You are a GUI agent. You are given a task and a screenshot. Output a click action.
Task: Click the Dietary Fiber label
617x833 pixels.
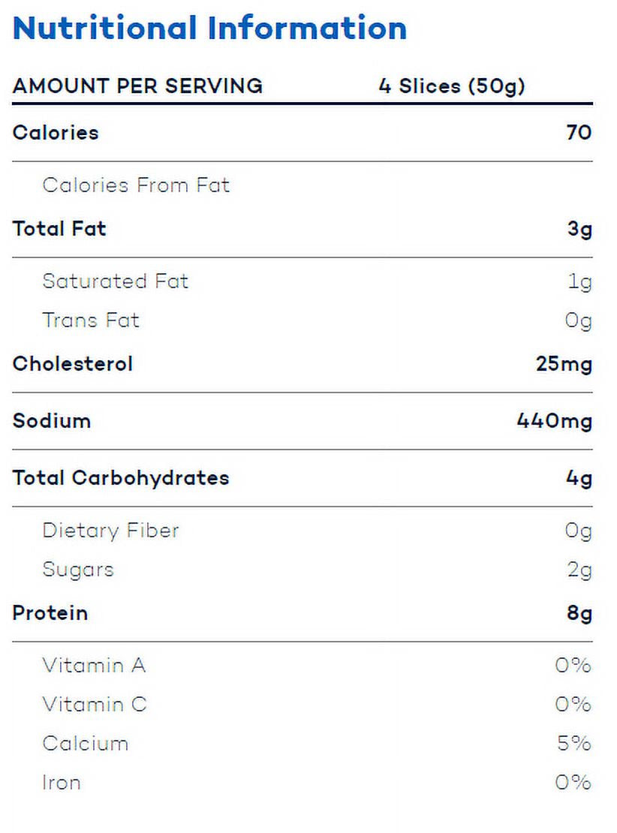(110, 531)
